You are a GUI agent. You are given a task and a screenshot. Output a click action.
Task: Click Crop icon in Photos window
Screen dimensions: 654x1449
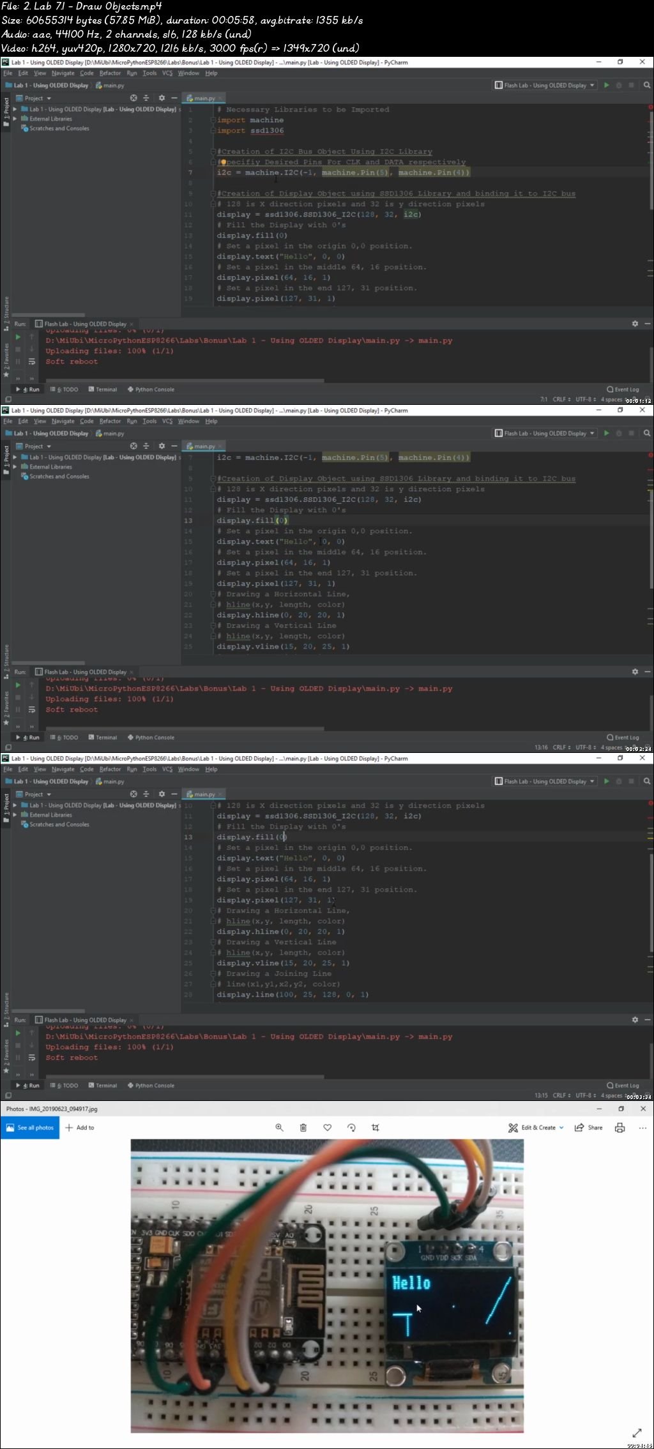click(376, 1127)
